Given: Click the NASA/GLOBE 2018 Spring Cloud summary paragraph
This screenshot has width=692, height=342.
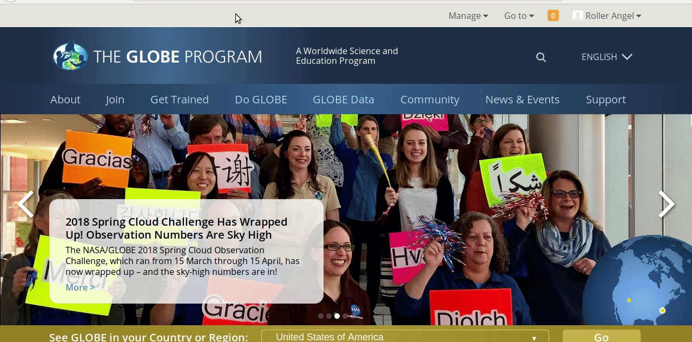Looking at the screenshot, I should [182, 261].
